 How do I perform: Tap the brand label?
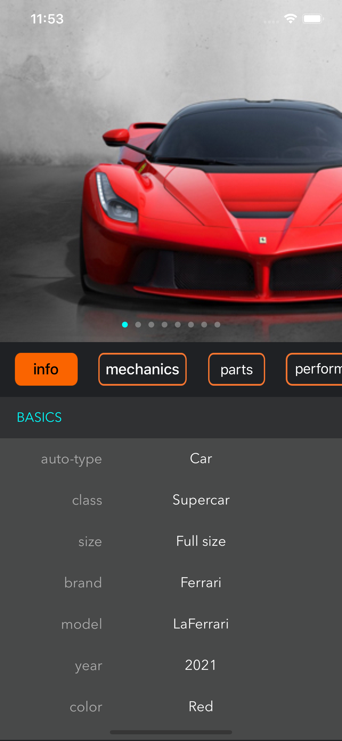point(83,583)
